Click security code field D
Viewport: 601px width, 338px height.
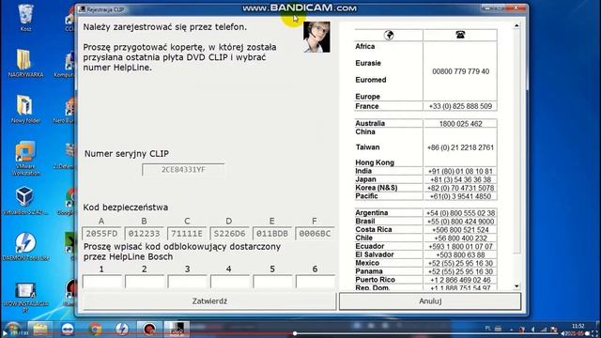pos(229,234)
